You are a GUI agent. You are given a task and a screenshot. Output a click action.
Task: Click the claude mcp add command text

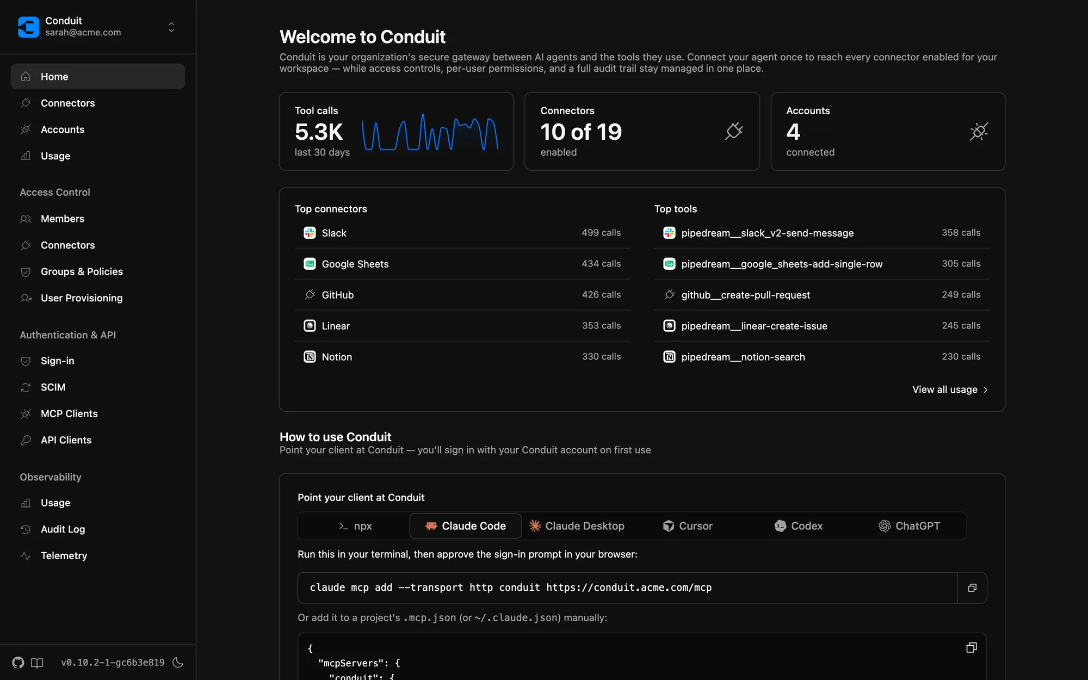(511, 588)
